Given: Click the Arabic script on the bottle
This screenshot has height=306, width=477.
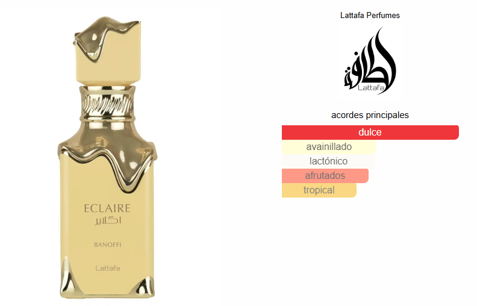Looking at the screenshot, I should [108, 220].
